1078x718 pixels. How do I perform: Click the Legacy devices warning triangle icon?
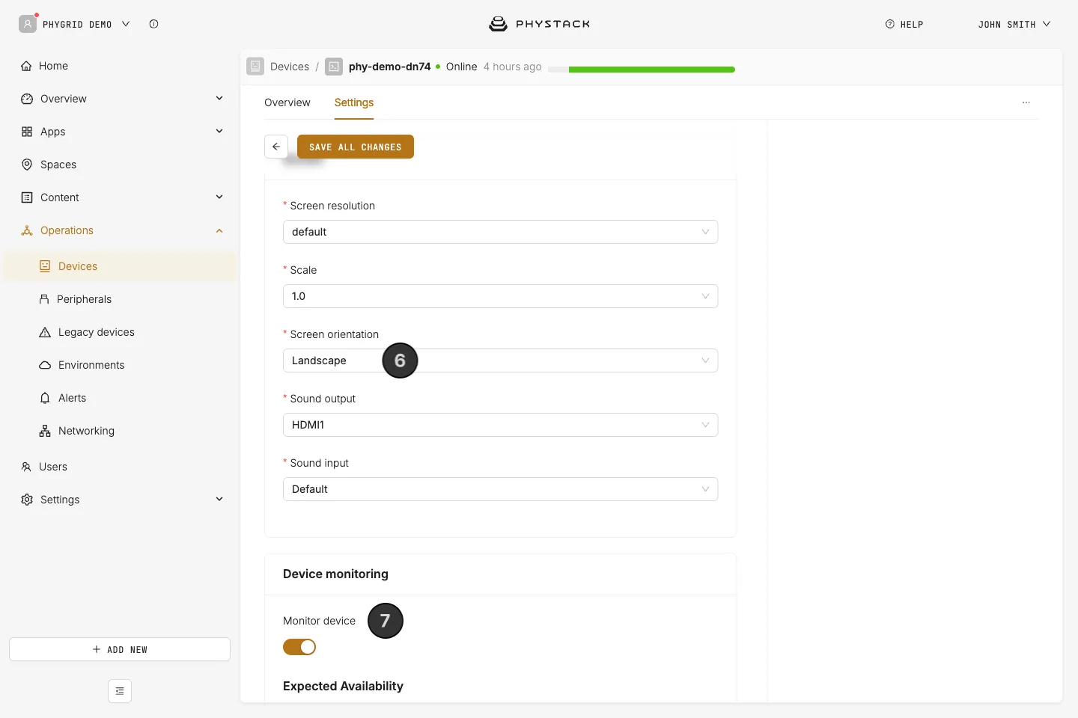click(45, 332)
